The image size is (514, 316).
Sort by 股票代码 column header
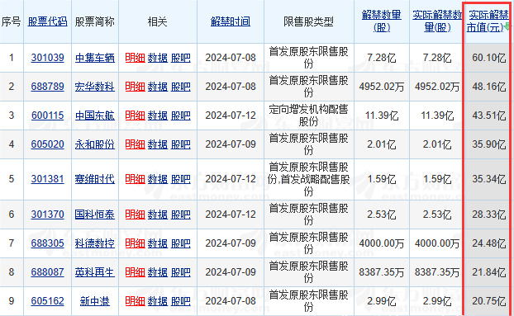click(x=48, y=21)
